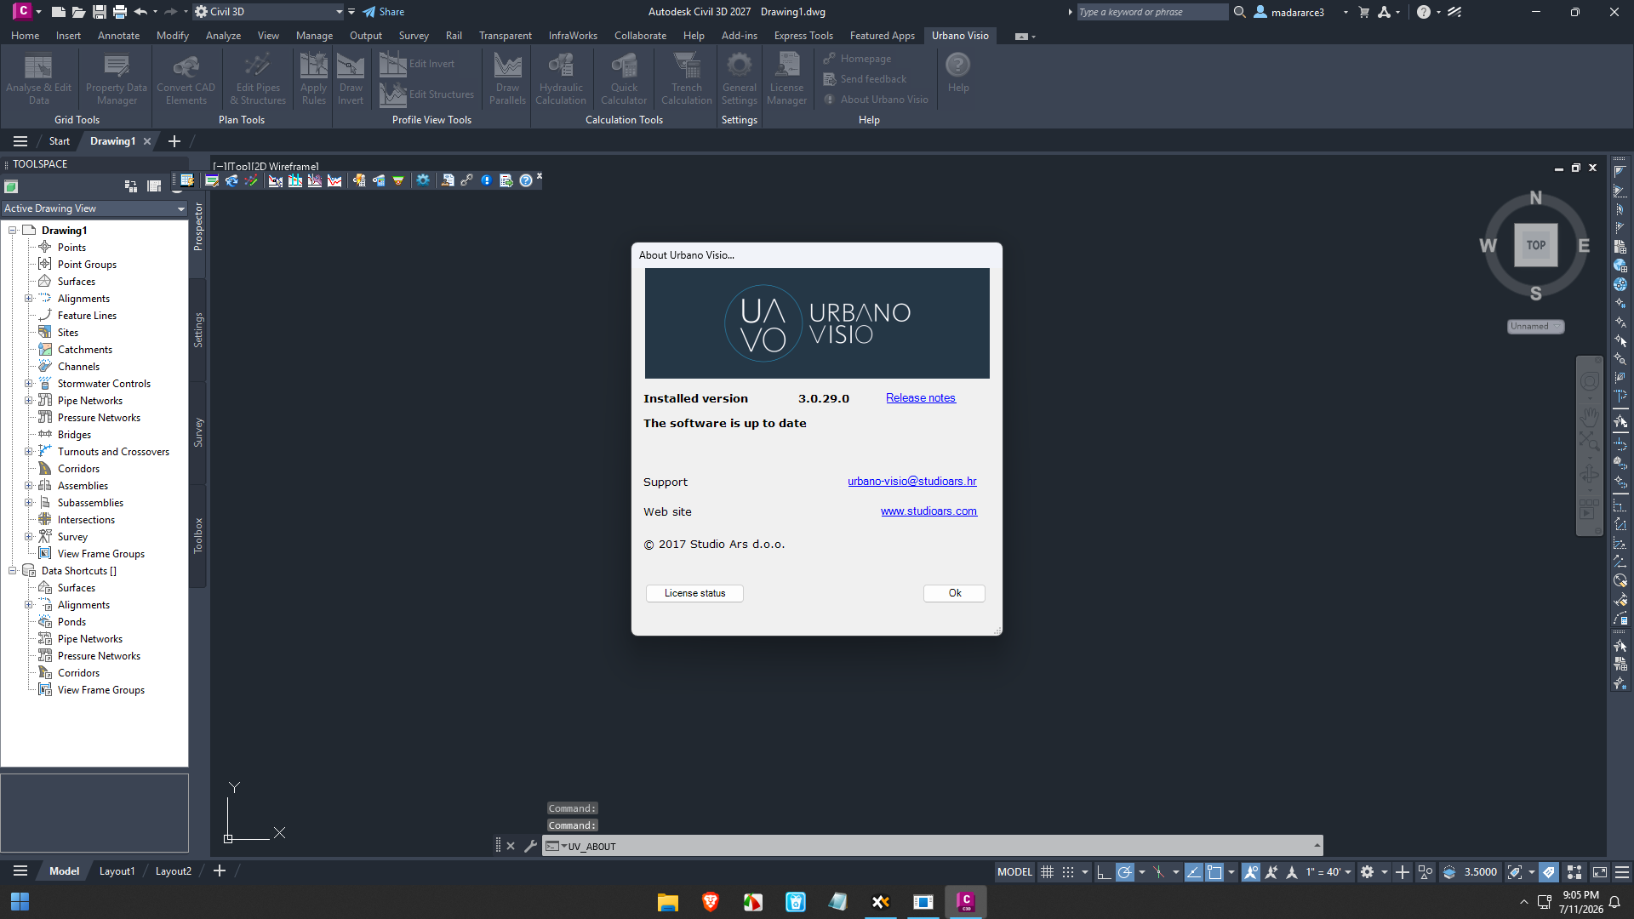Click the Undo arrow in quick access toolbar
The height and width of the screenshot is (919, 1634).
(140, 12)
